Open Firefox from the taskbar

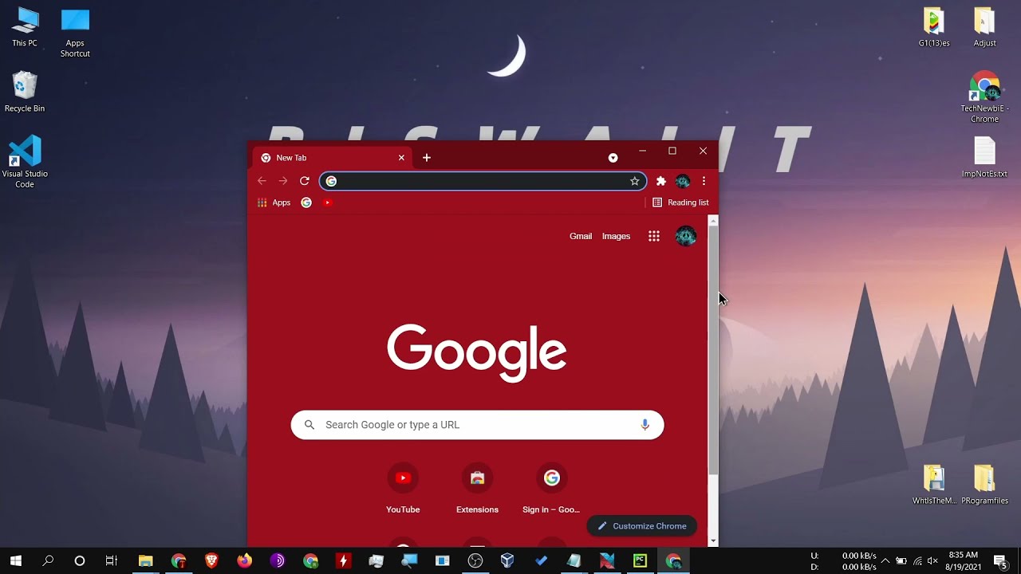244,560
